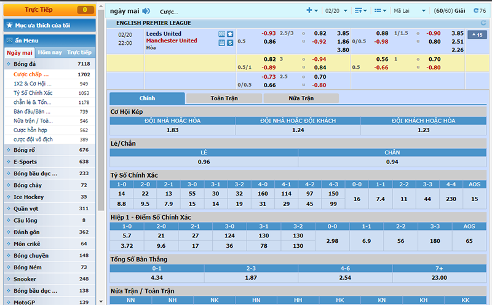Expand the Bóng rổ sport category
Screen dimensions: 492x305
(49, 150)
